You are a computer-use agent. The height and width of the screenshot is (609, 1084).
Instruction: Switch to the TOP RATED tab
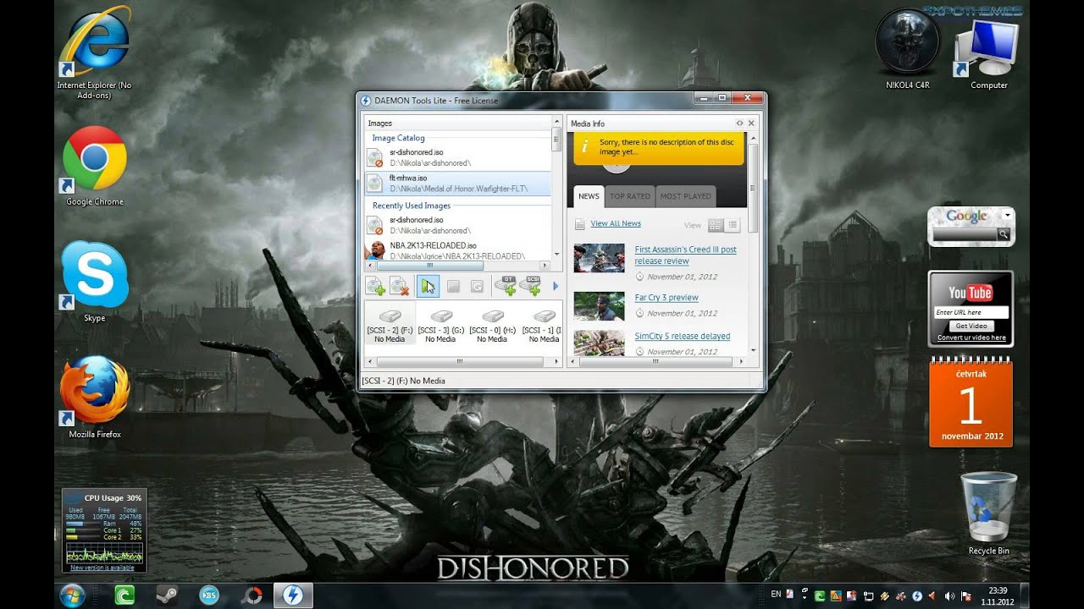tap(630, 196)
